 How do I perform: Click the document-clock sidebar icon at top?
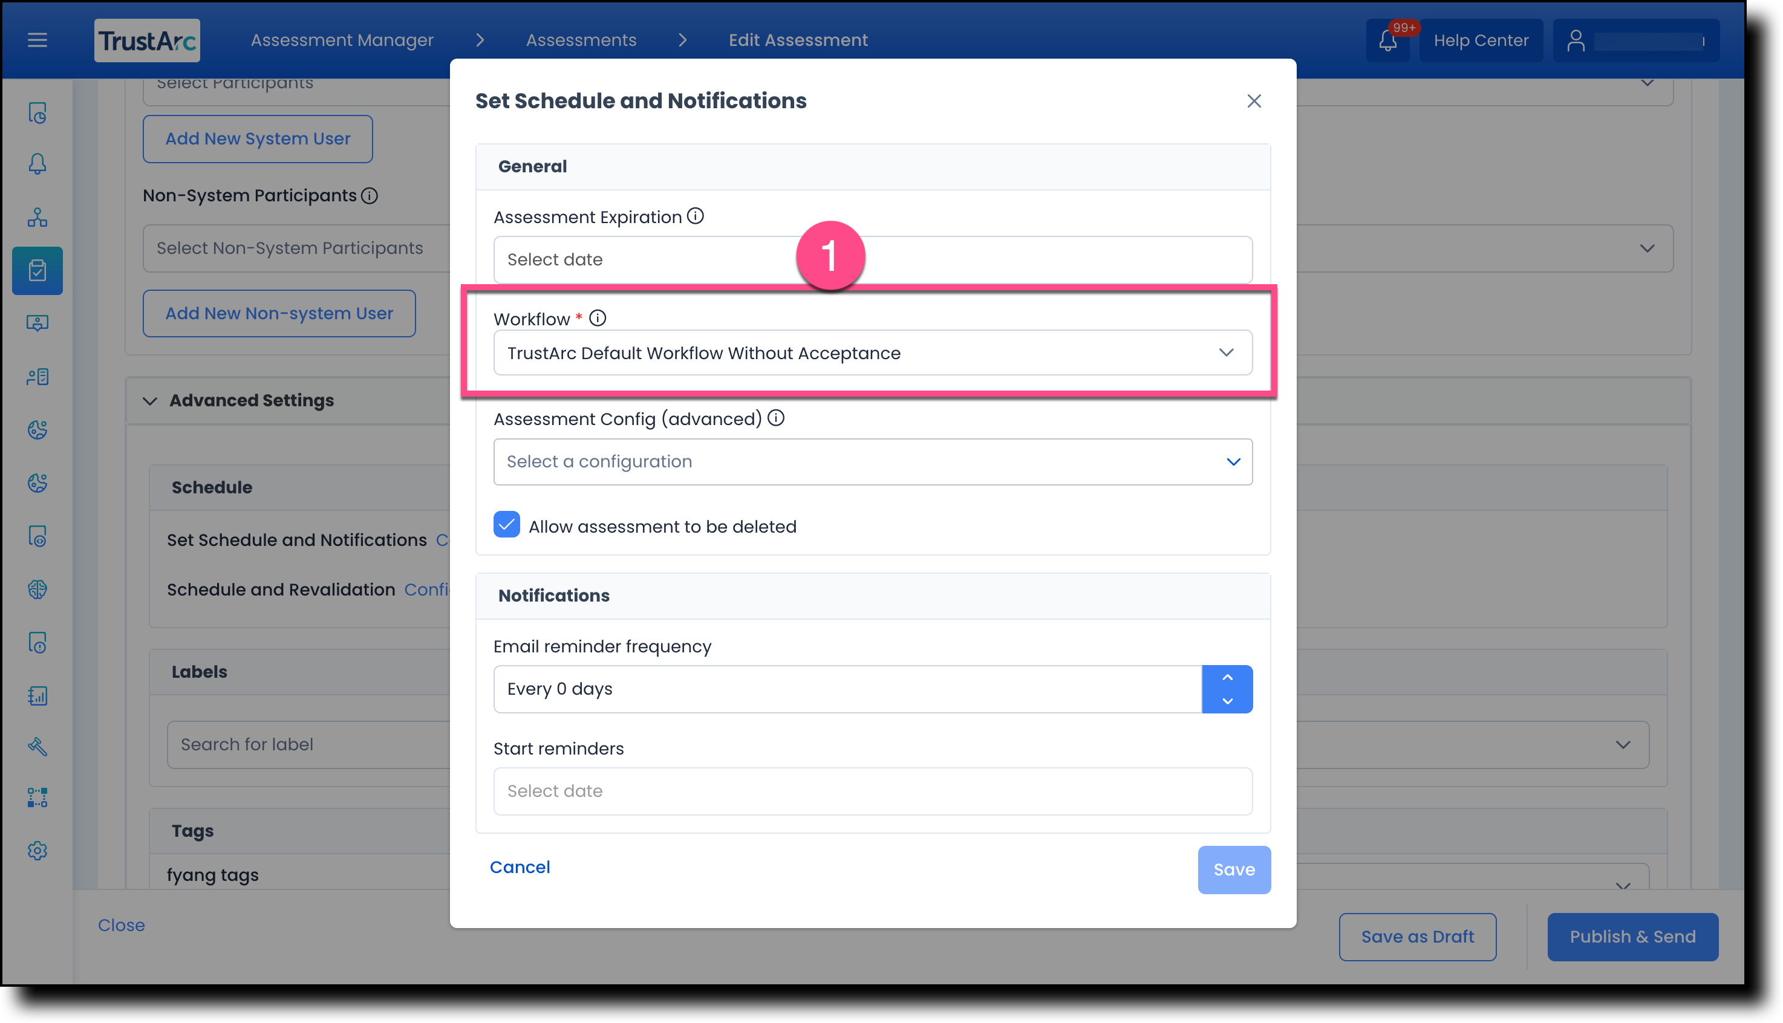(x=37, y=112)
